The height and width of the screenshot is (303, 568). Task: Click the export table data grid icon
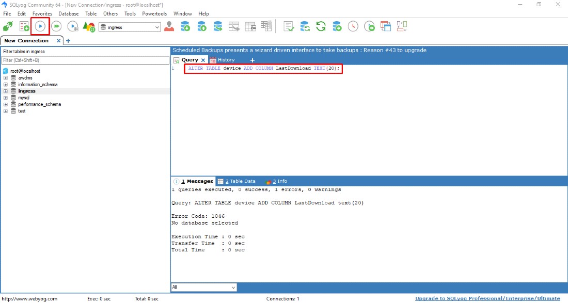pyautogui.click(x=234, y=26)
